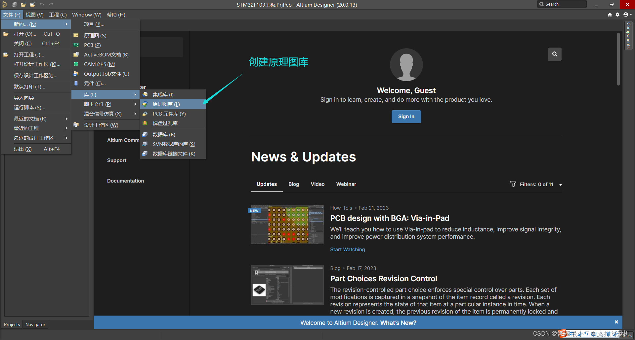Open the 文件 (F) menu
Viewport: 635px width, 340px height.
point(12,15)
